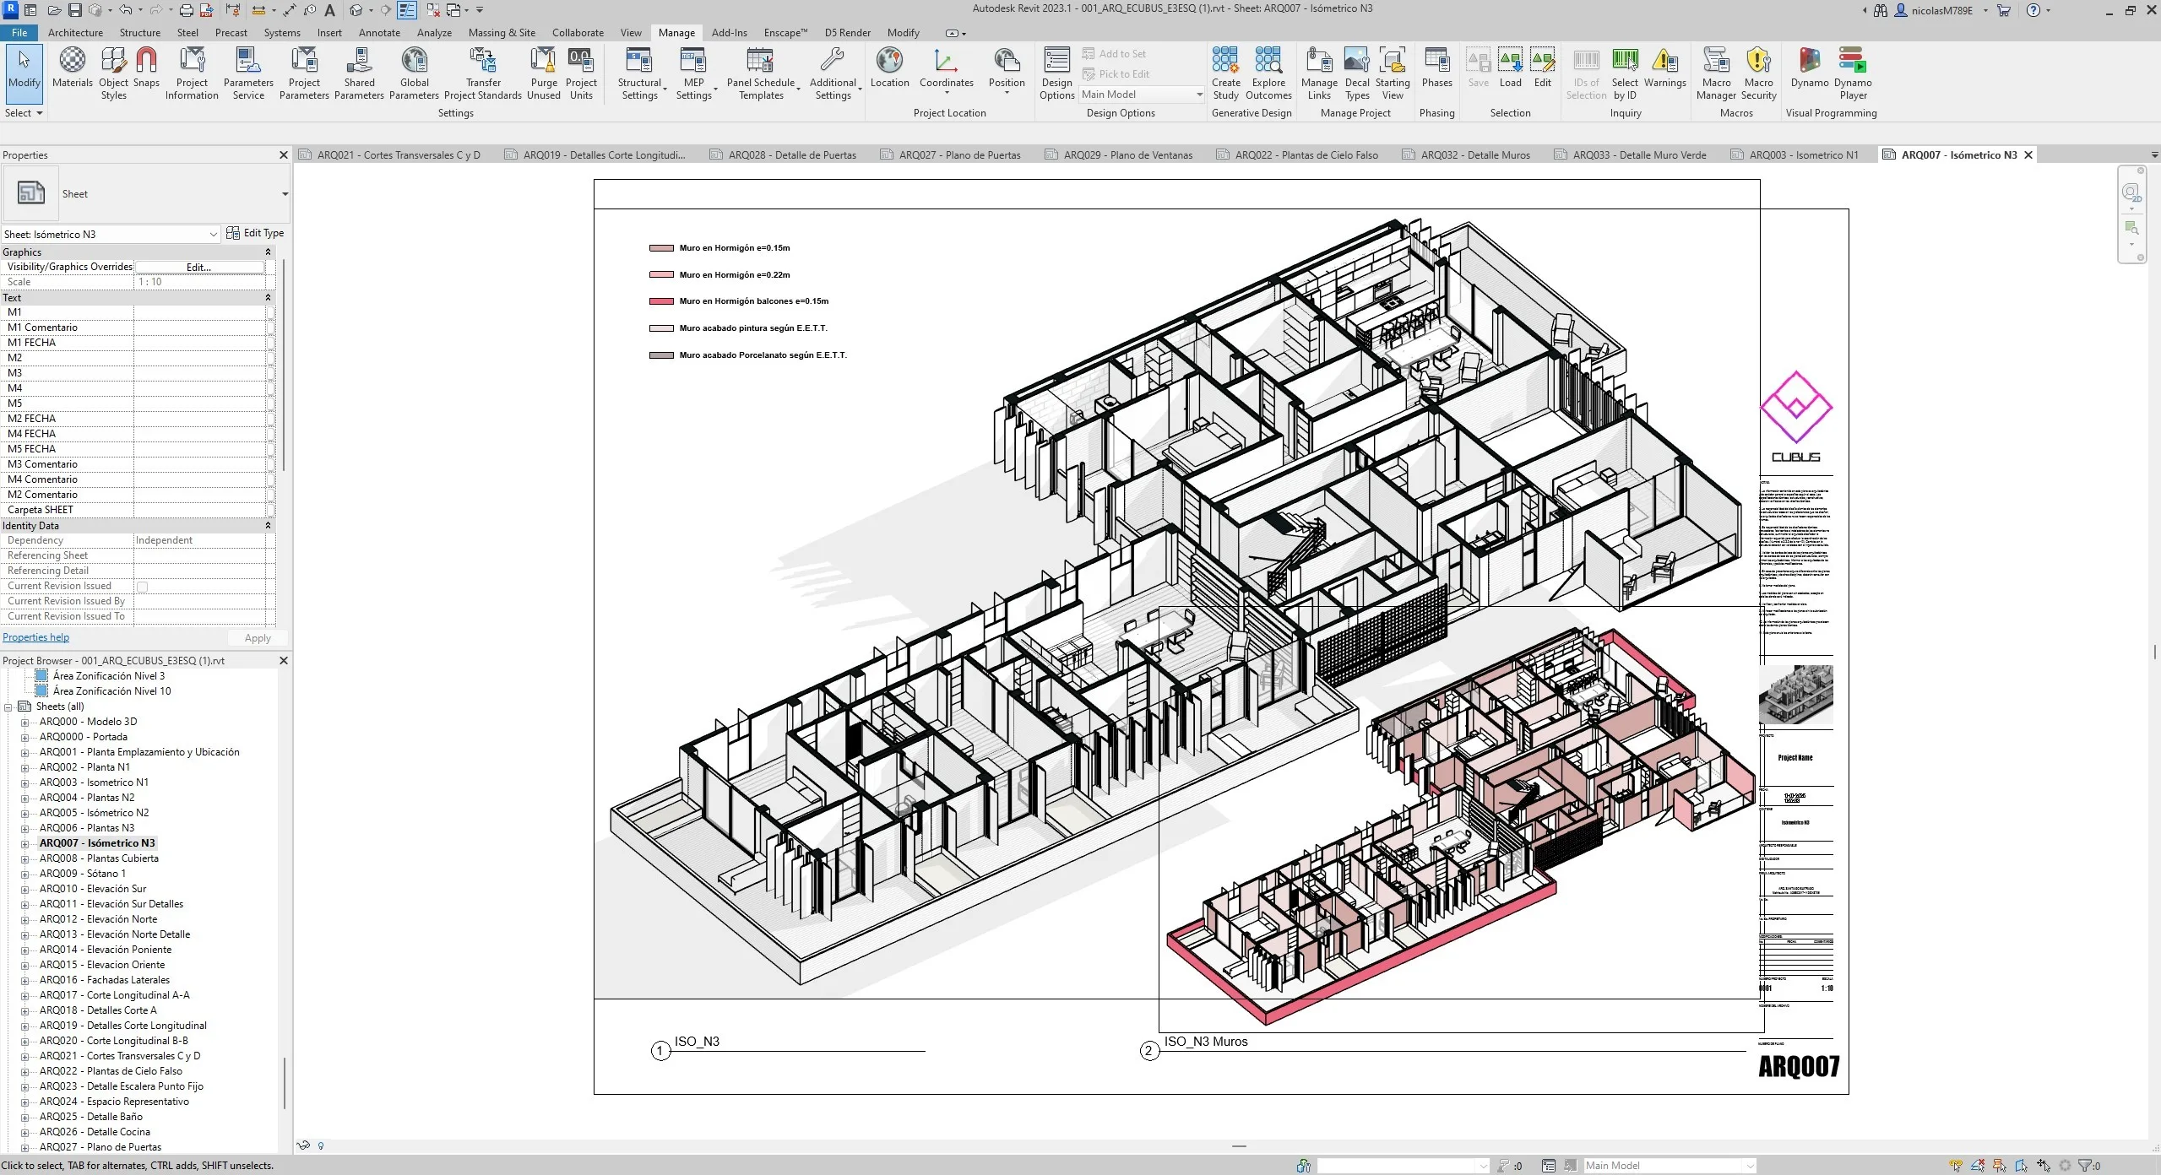The image size is (2161, 1175).
Task: Open Decal Types
Action: [1357, 73]
